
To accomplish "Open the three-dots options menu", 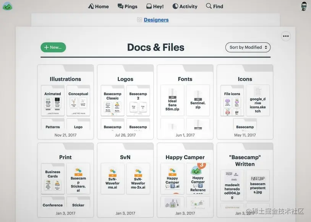I will coord(286,36).
